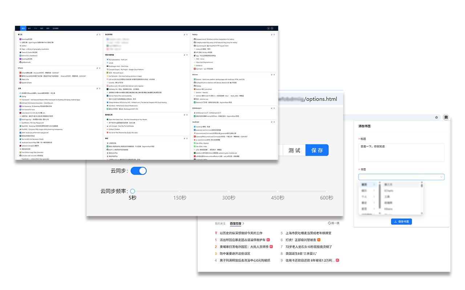Viewport: 465px width, 290px height.
Task: Click the edit icon of the ECMAScript 6 panel
Action: tap(272, 108)
